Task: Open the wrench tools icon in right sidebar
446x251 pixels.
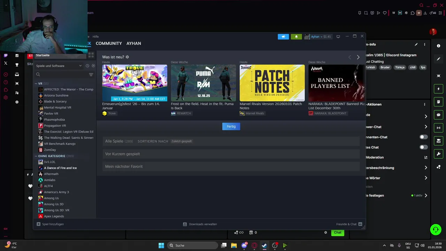Action: coord(438,154)
